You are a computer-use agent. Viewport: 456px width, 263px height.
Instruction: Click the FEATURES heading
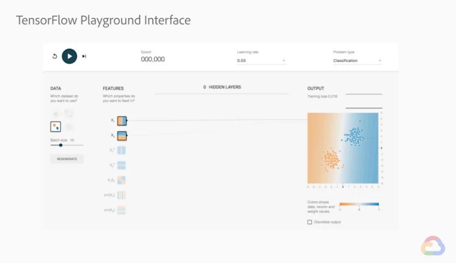[113, 88]
